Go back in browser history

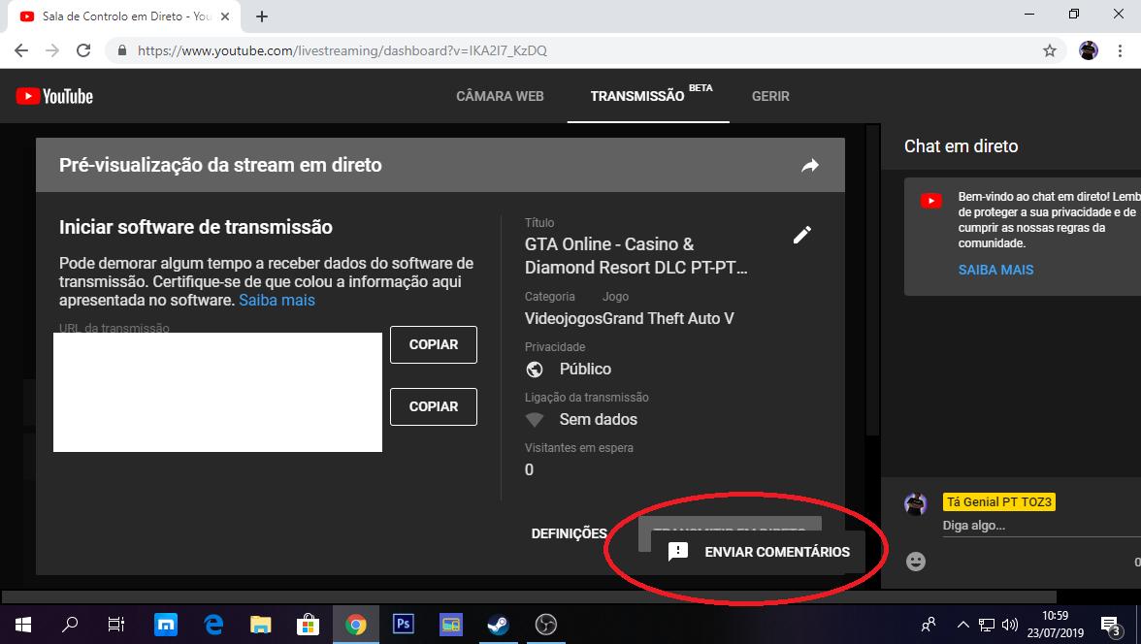(x=21, y=50)
